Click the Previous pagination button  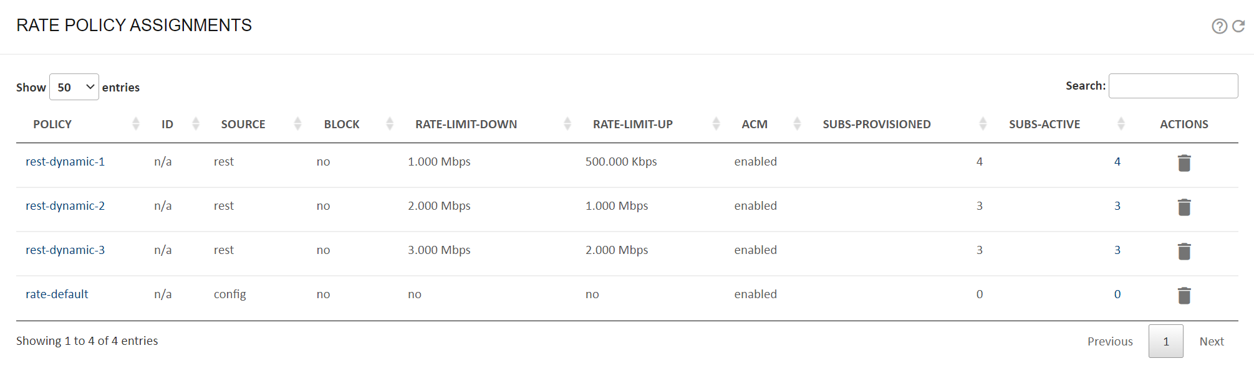[x=1110, y=341]
